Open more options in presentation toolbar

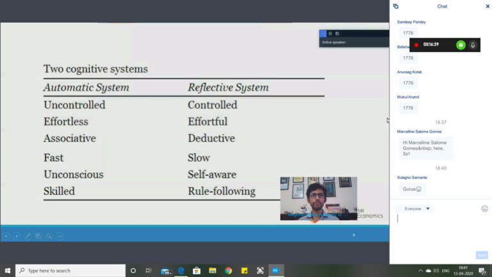(x=60, y=236)
